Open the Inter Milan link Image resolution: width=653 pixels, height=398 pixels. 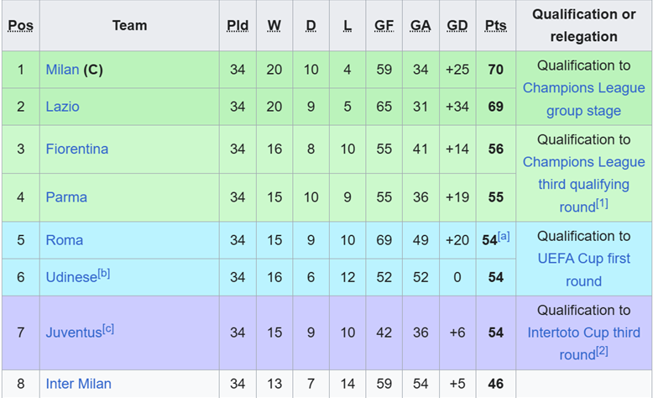pos(78,384)
